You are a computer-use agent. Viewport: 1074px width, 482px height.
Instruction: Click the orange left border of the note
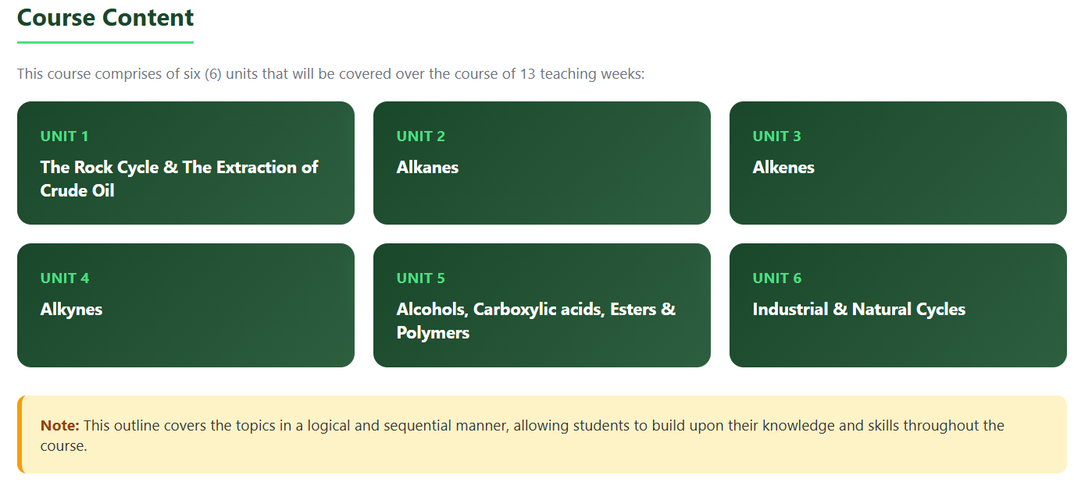pyautogui.click(x=20, y=434)
